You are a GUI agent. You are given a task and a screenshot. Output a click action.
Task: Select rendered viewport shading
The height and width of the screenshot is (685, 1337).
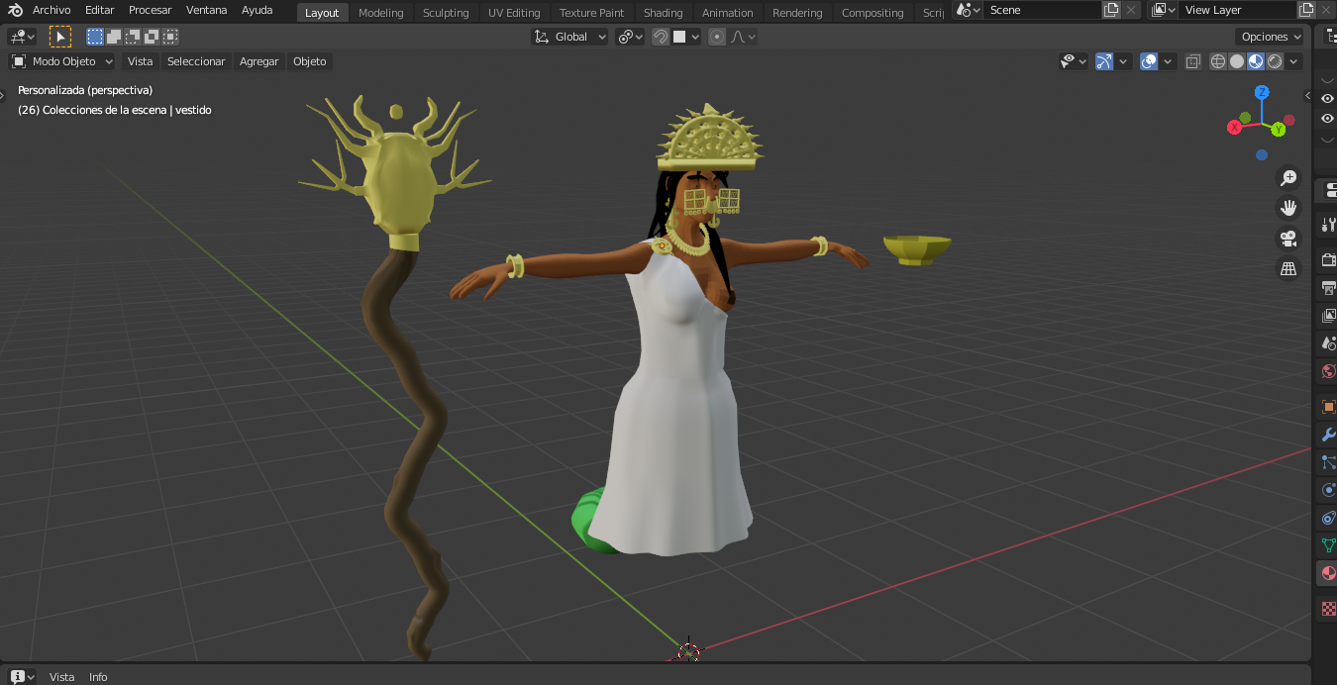point(1275,61)
